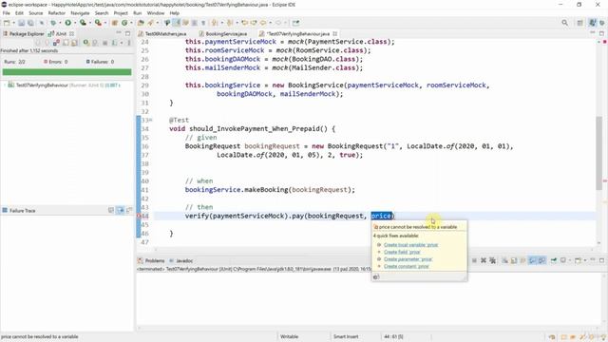Click the selected word price in line 44
This screenshot has width=608, height=342.
tap(381, 216)
